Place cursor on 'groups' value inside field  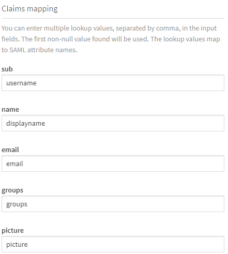17,204
